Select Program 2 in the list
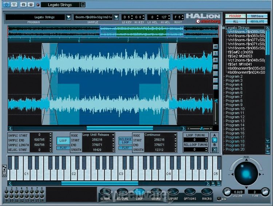 (x=234, y=76)
